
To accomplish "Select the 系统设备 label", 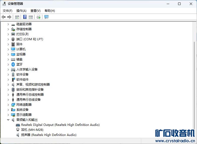I will [x=22, y=110].
